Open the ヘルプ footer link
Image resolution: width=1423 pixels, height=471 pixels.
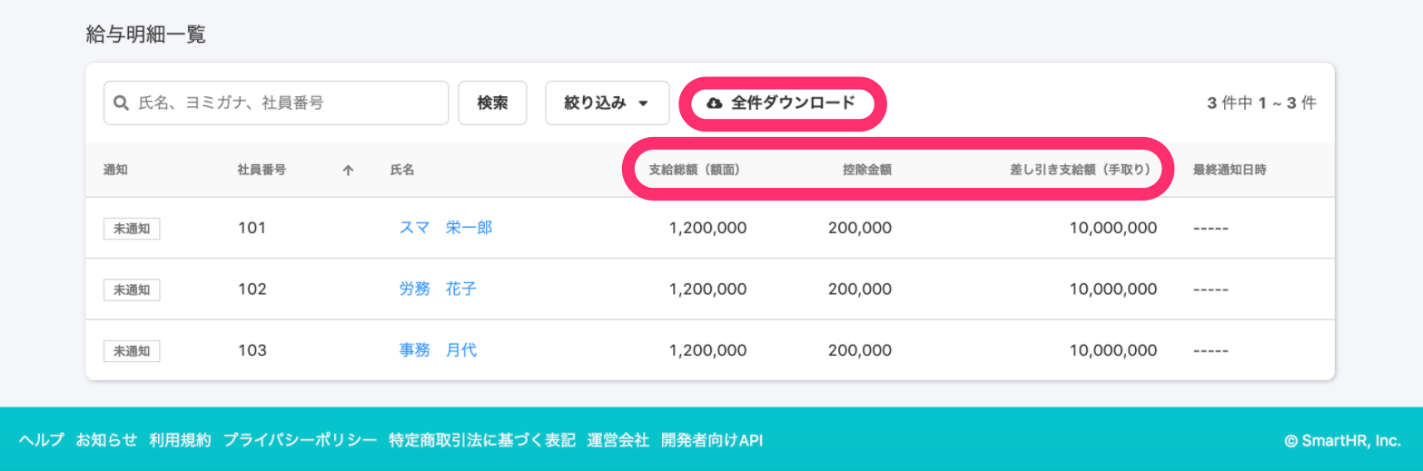41,440
